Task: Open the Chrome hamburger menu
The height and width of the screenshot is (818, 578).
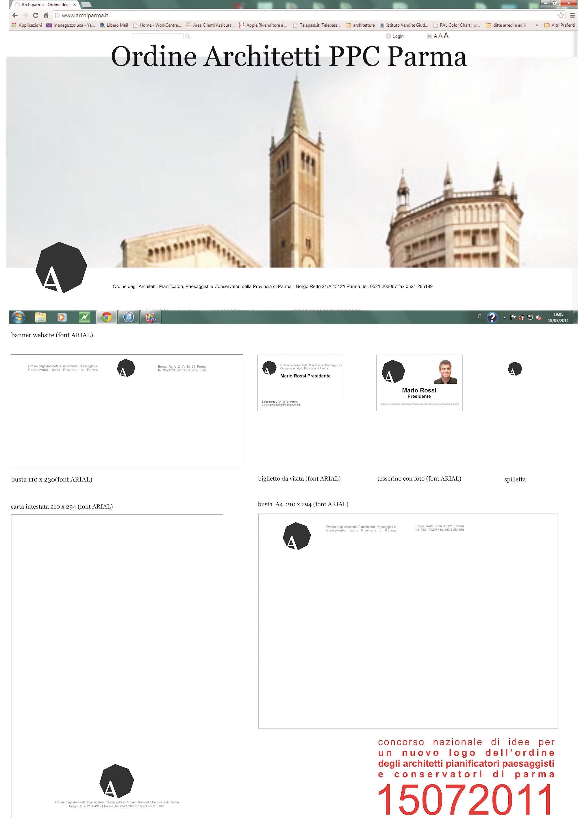Action: 572,15
